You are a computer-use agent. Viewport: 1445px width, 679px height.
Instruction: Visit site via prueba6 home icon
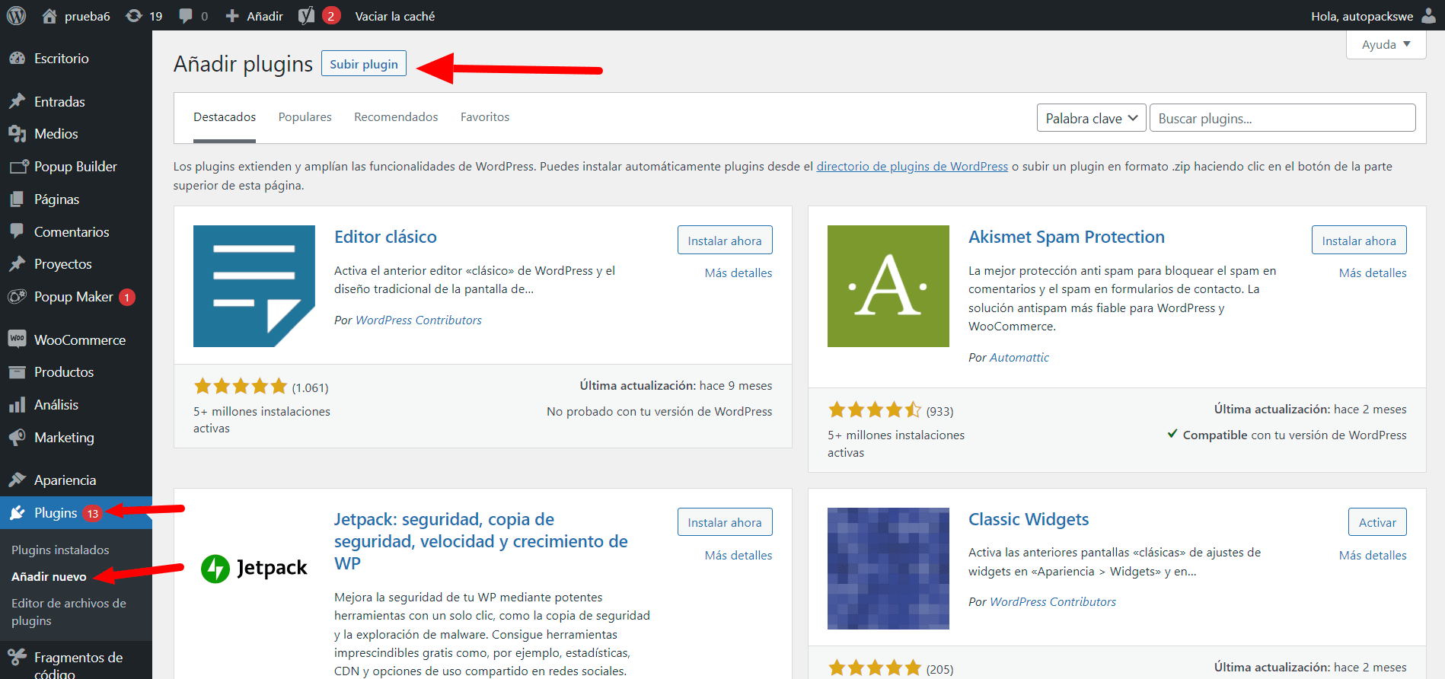tap(49, 15)
